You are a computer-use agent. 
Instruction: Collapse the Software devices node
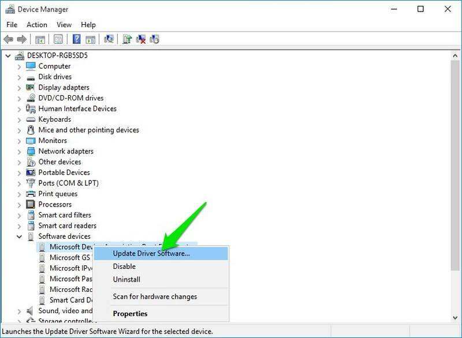click(x=19, y=236)
